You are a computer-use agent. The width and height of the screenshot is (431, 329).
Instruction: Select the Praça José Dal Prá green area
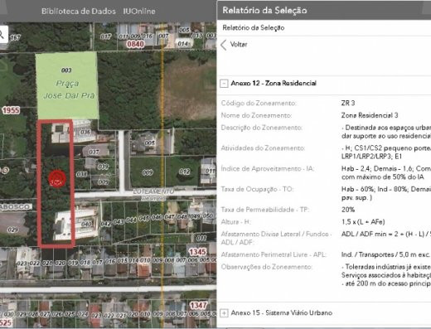tap(67, 85)
